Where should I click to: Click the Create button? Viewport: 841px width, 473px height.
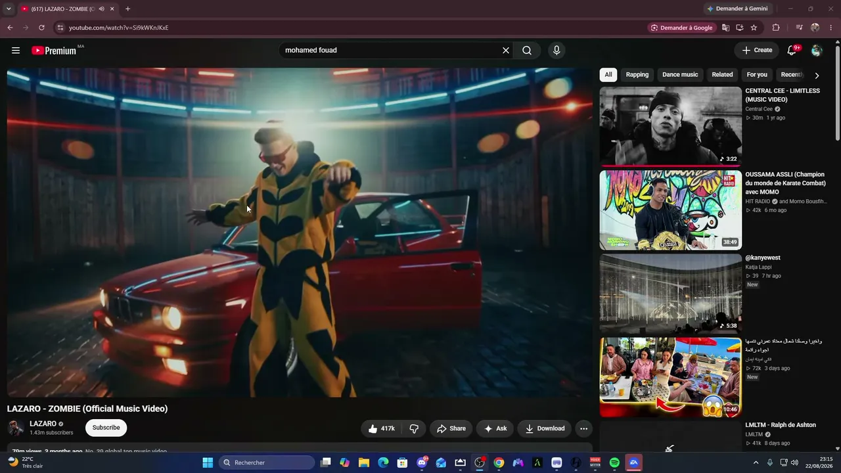tap(757, 51)
